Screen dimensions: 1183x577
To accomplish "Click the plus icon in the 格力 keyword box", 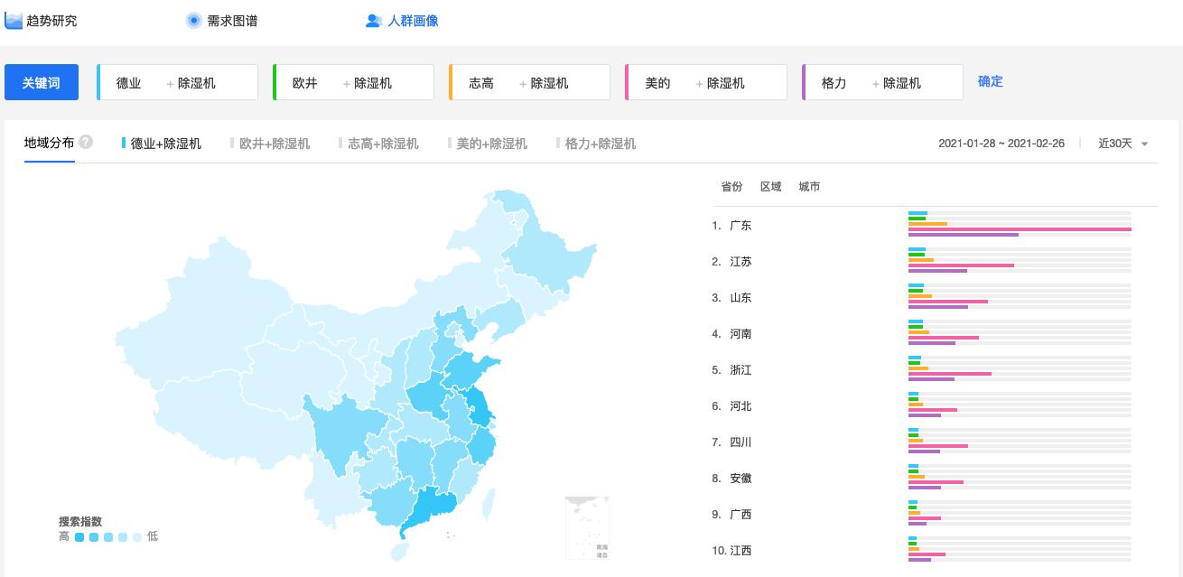I will point(874,82).
